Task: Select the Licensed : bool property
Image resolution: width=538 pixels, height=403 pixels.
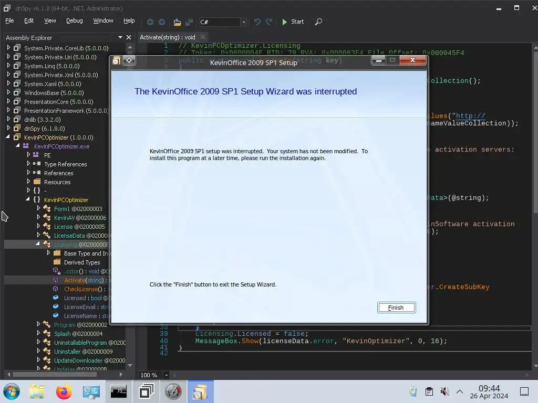Action: (x=86, y=298)
